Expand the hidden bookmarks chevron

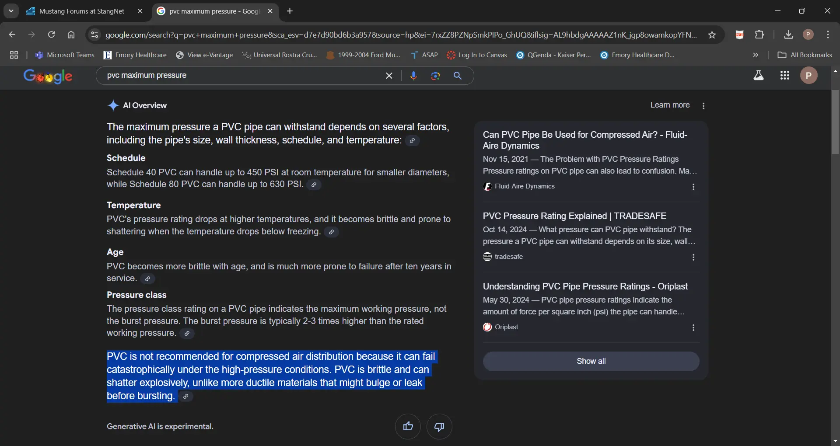[x=756, y=55]
